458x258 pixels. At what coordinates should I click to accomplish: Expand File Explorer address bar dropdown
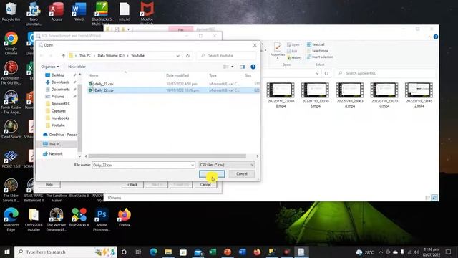(x=317, y=73)
